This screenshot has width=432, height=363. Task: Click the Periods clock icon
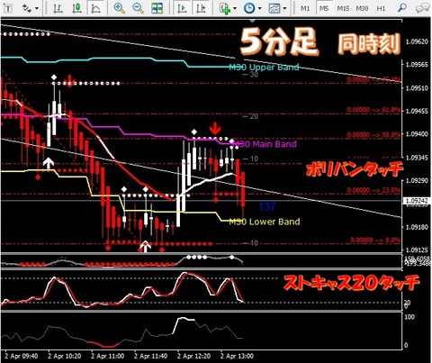(x=249, y=8)
